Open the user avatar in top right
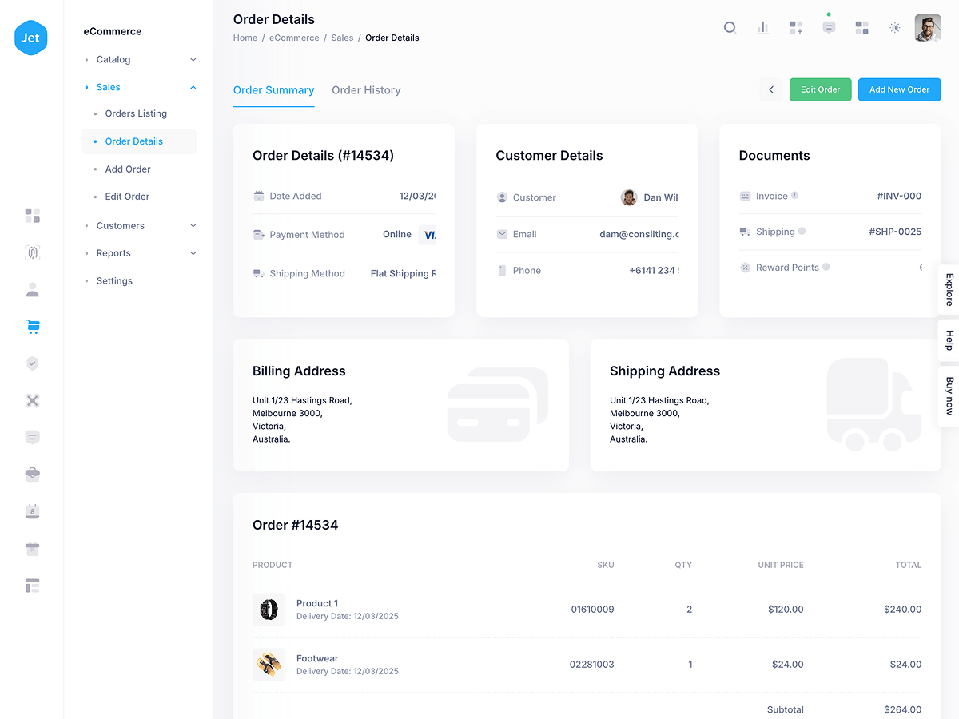The width and height of the screenshot is (959, 719). click(928, 28)
